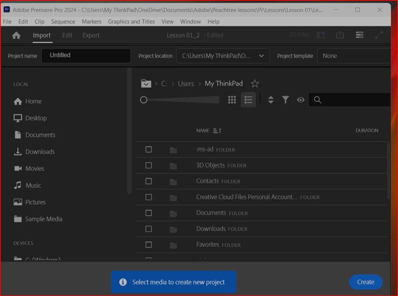Screen dimensions: 398x296
Task: Open Downloads location in sidebar
Action: point(34,152)
